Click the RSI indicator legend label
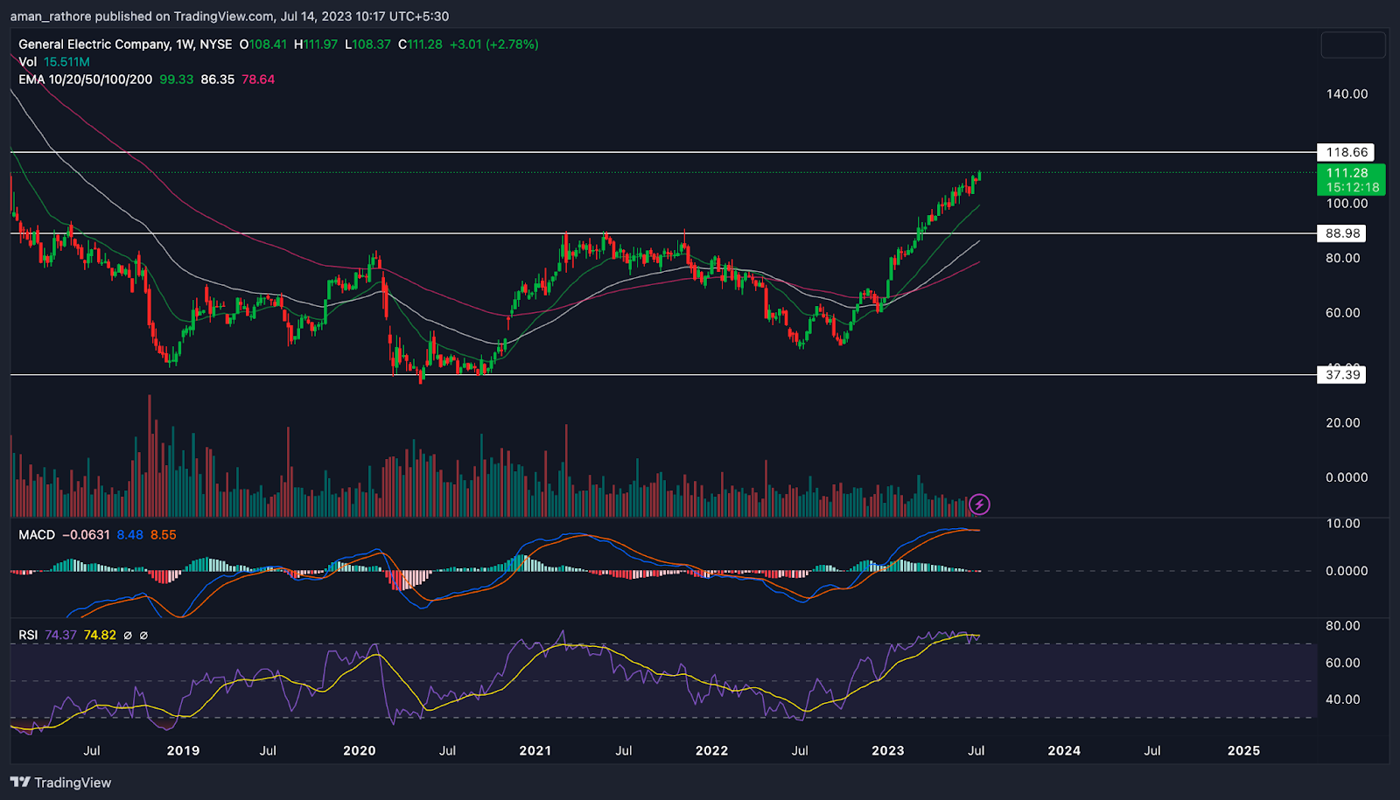Viewport: 1400px width, 800px height. 28,635
